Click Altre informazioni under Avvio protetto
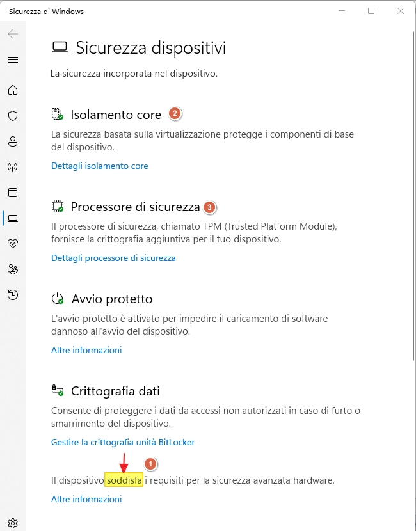 [86, 350]
